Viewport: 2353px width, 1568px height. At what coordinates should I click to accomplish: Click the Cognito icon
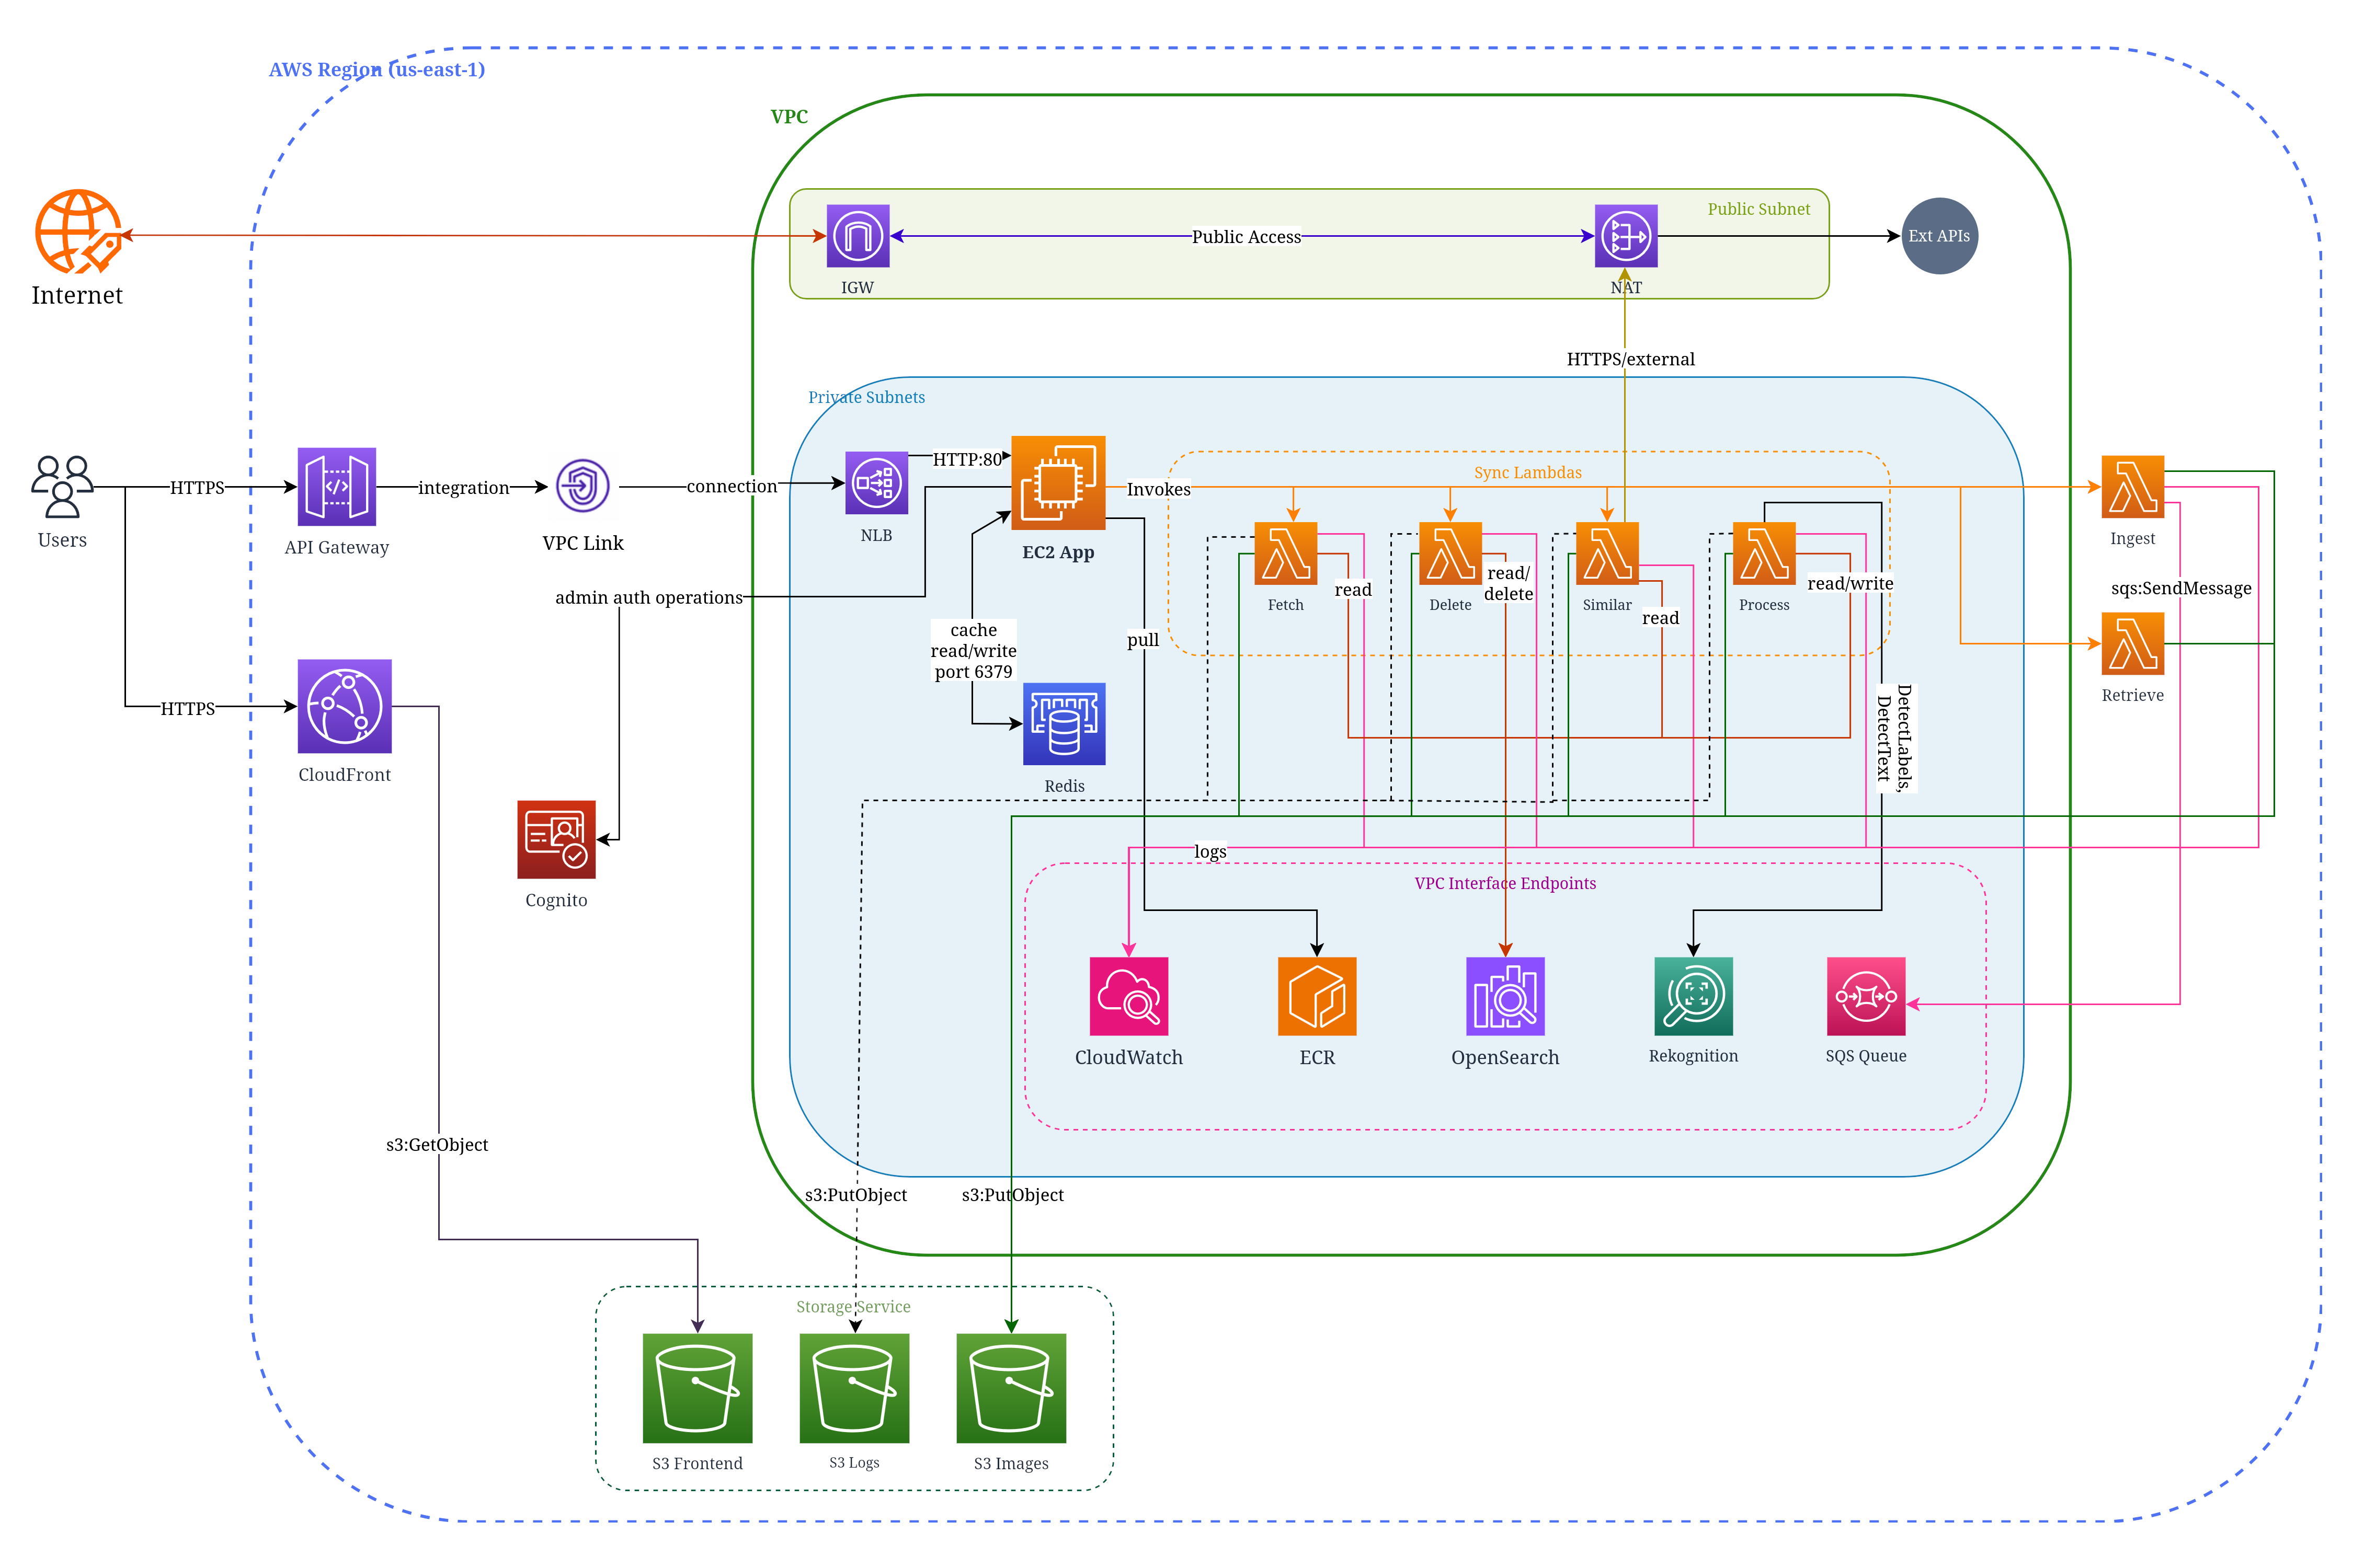(x=556, y=839)
